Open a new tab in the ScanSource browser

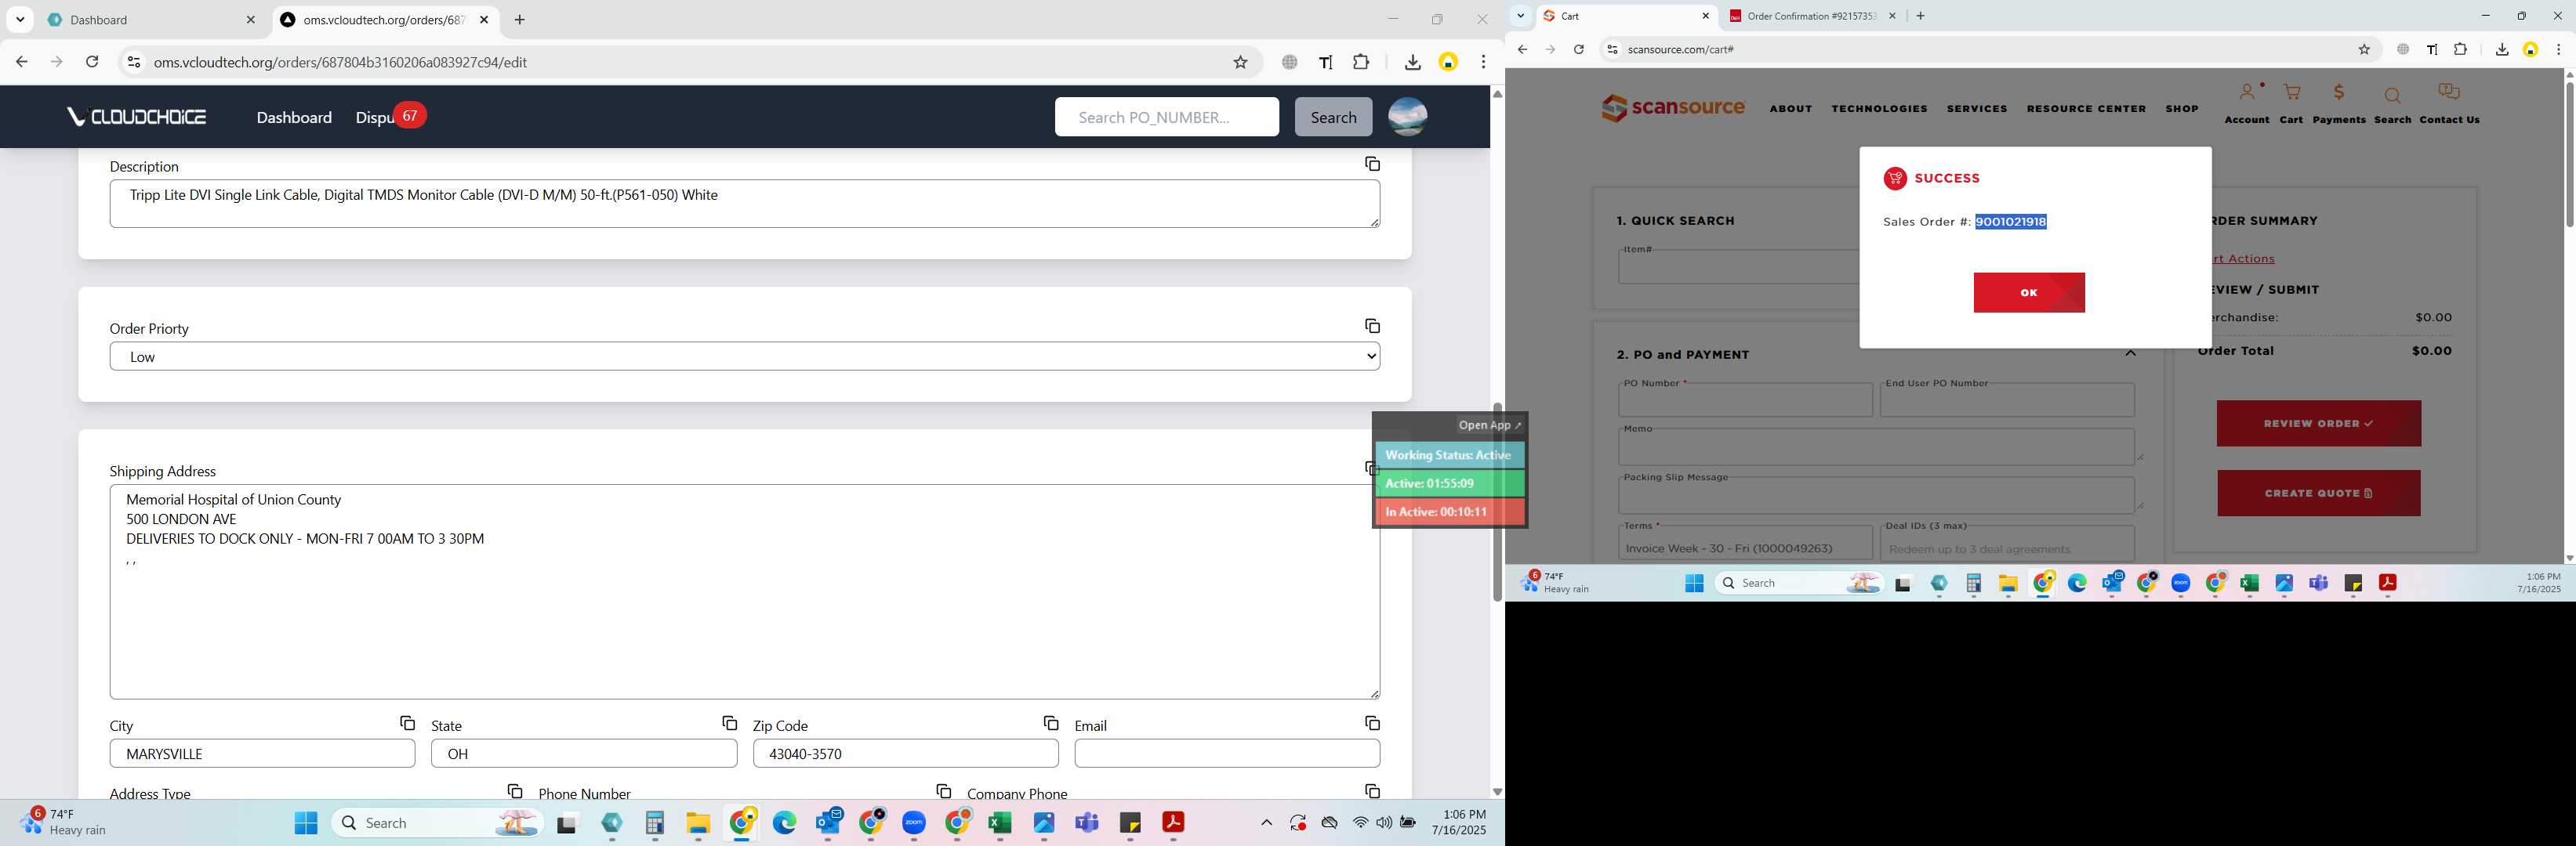(1920, 16)
